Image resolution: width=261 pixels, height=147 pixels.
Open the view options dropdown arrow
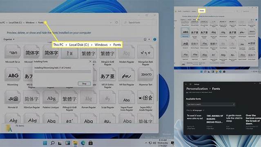(149, 39)
